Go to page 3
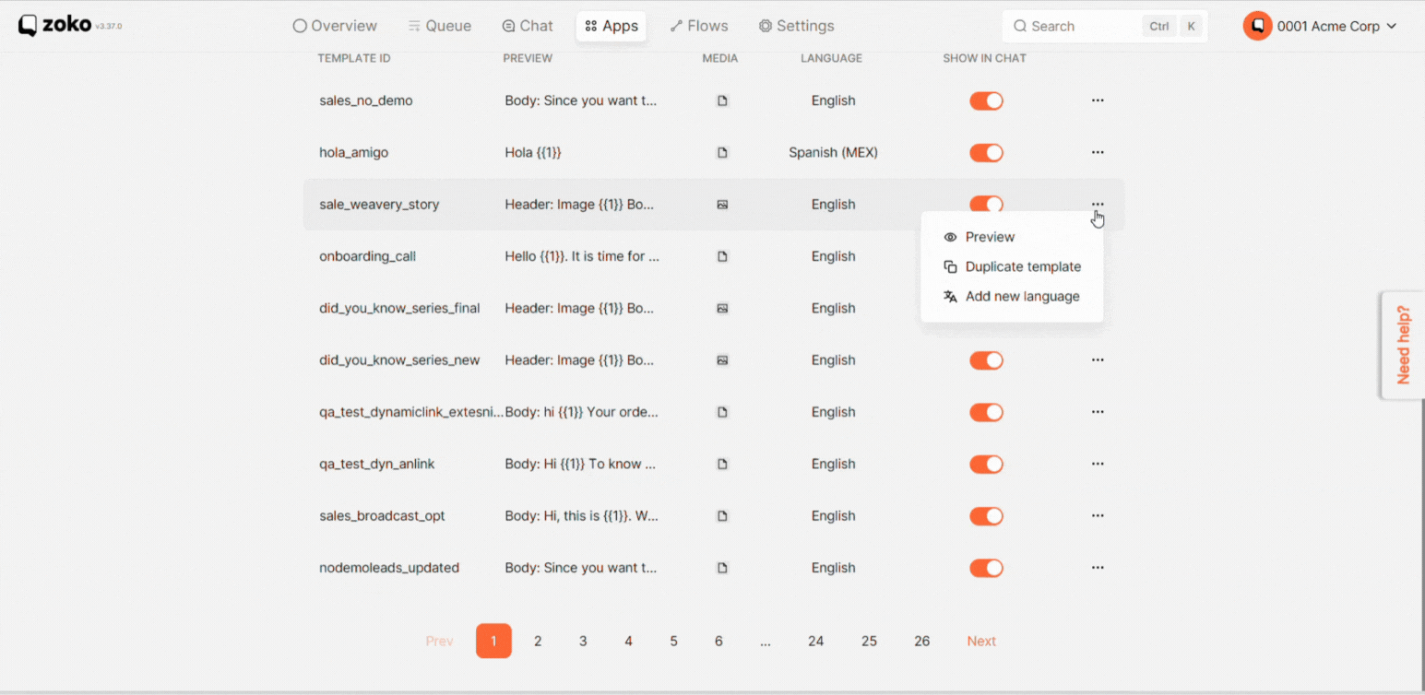The width and height of the screenshot is (1425, 695). coord(583,641)
